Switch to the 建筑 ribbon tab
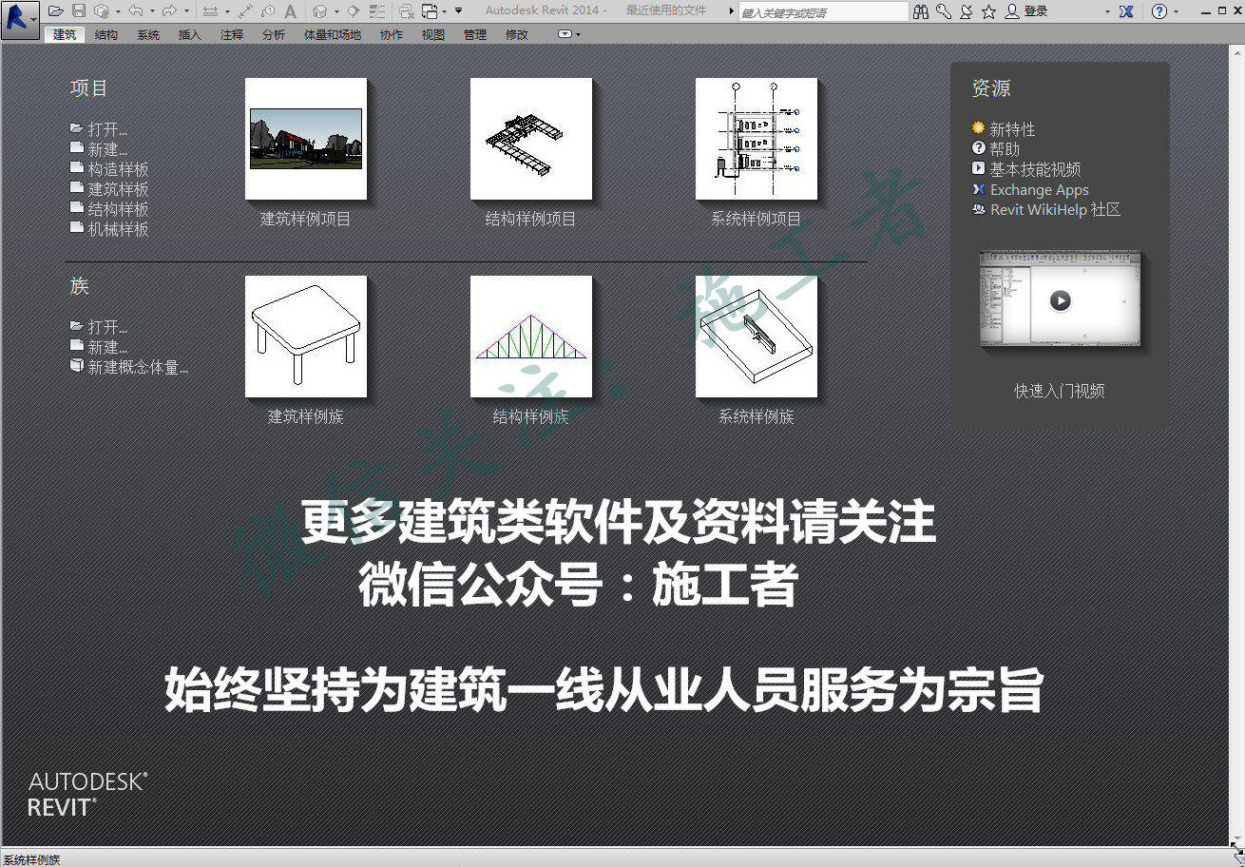1245x867 pixels. coord(65,34)
